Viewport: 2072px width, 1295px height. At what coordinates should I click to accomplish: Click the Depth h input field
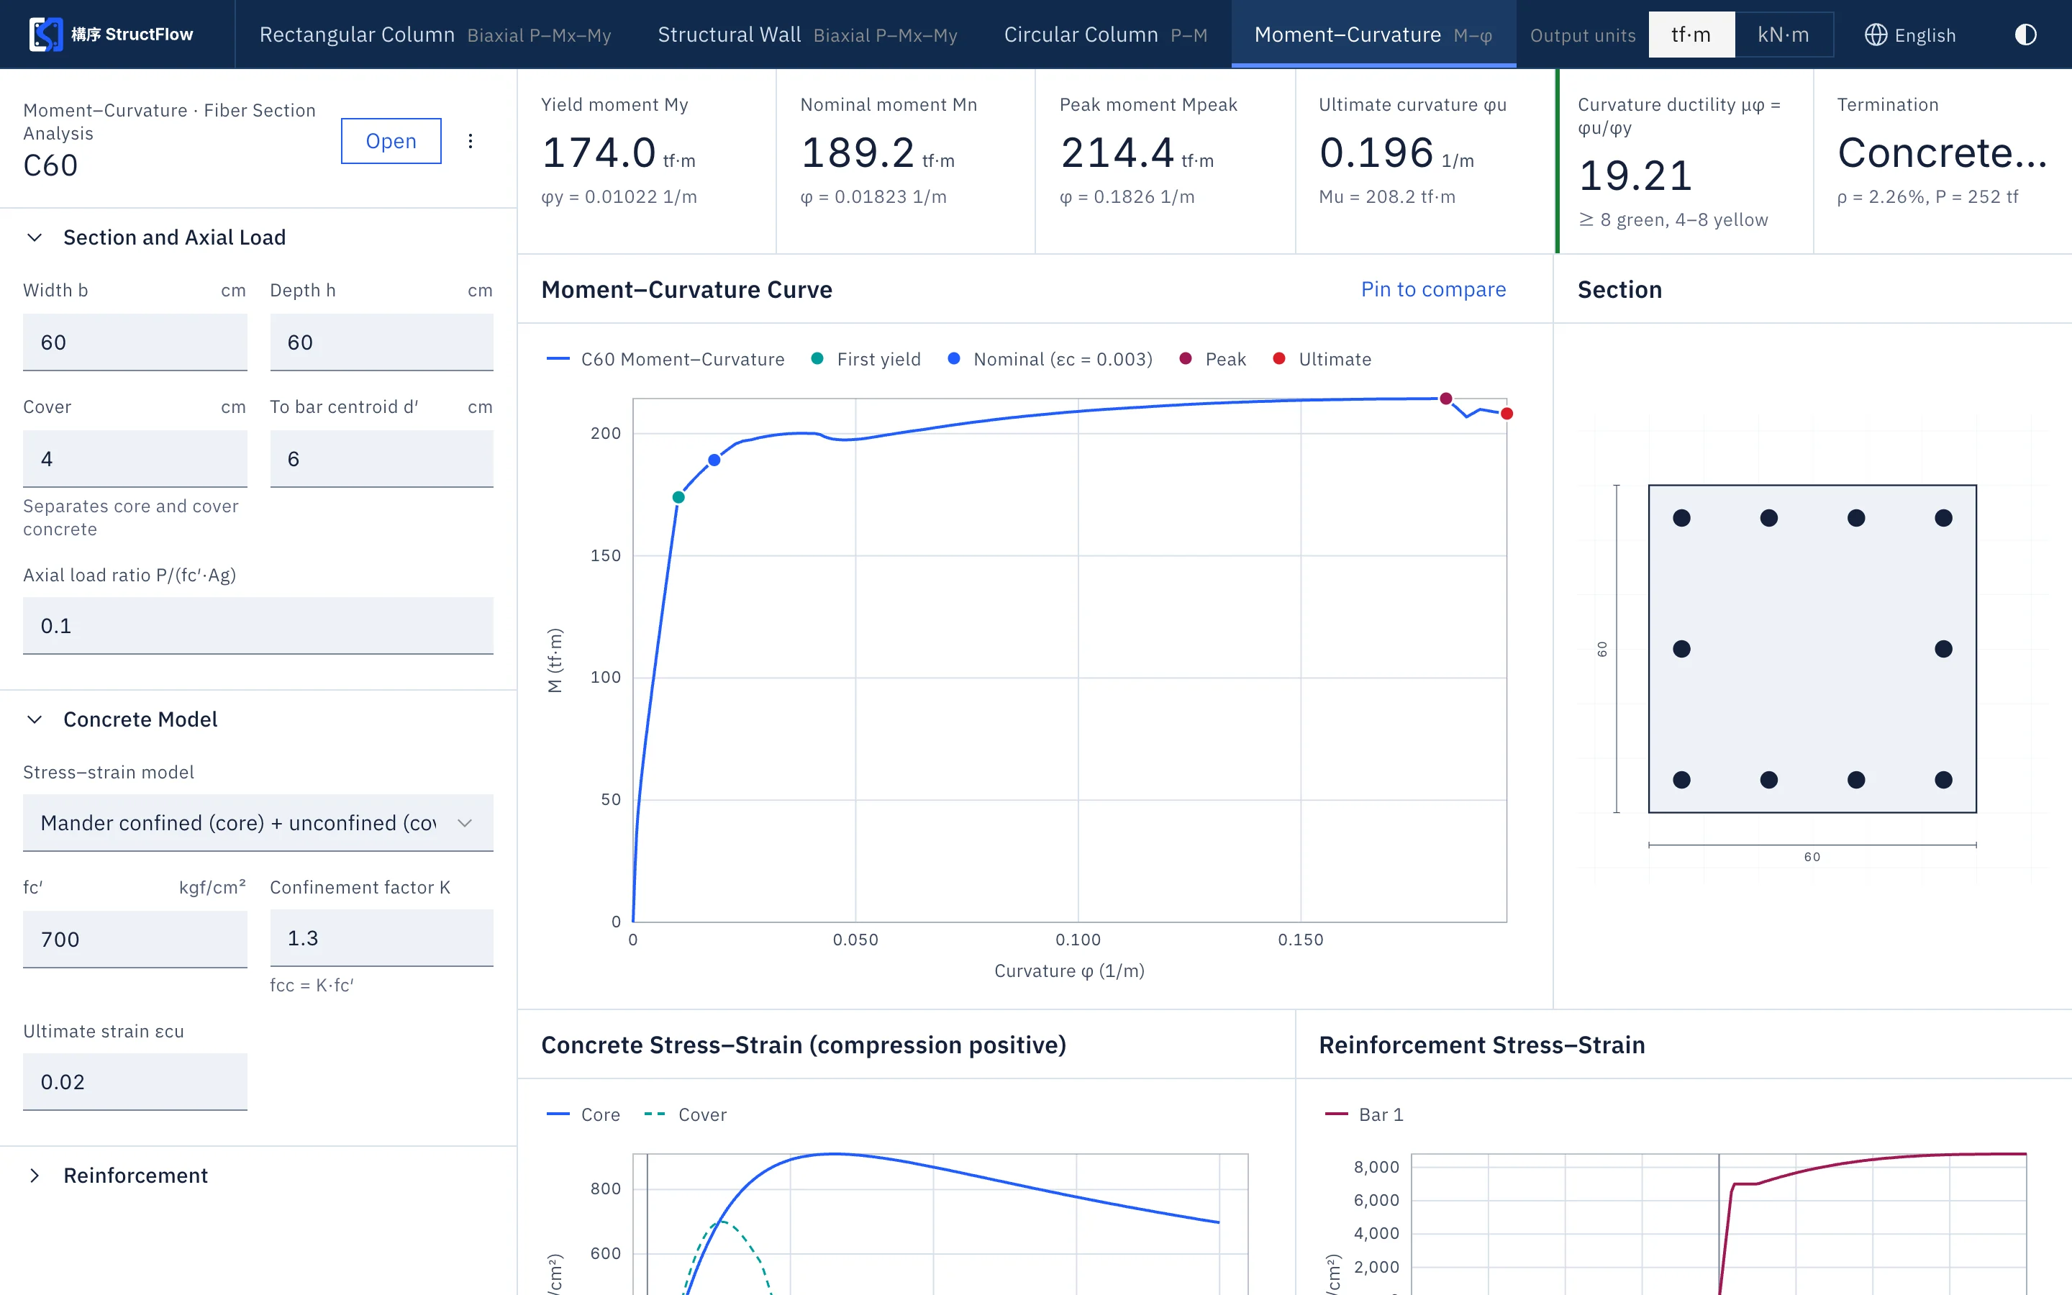pos(382,342)
